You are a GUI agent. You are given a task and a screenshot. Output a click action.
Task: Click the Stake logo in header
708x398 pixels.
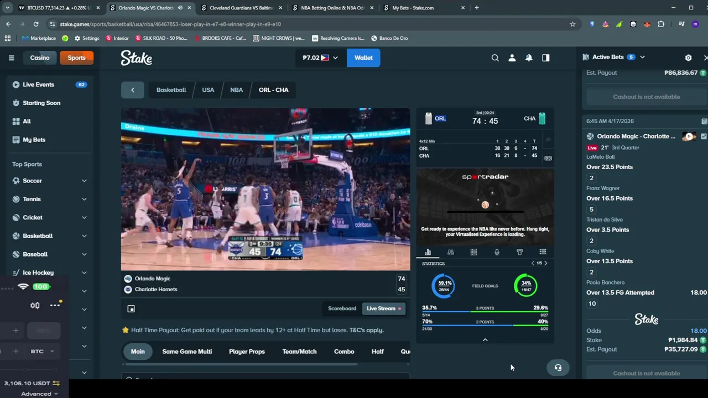[x=137, y=58]
